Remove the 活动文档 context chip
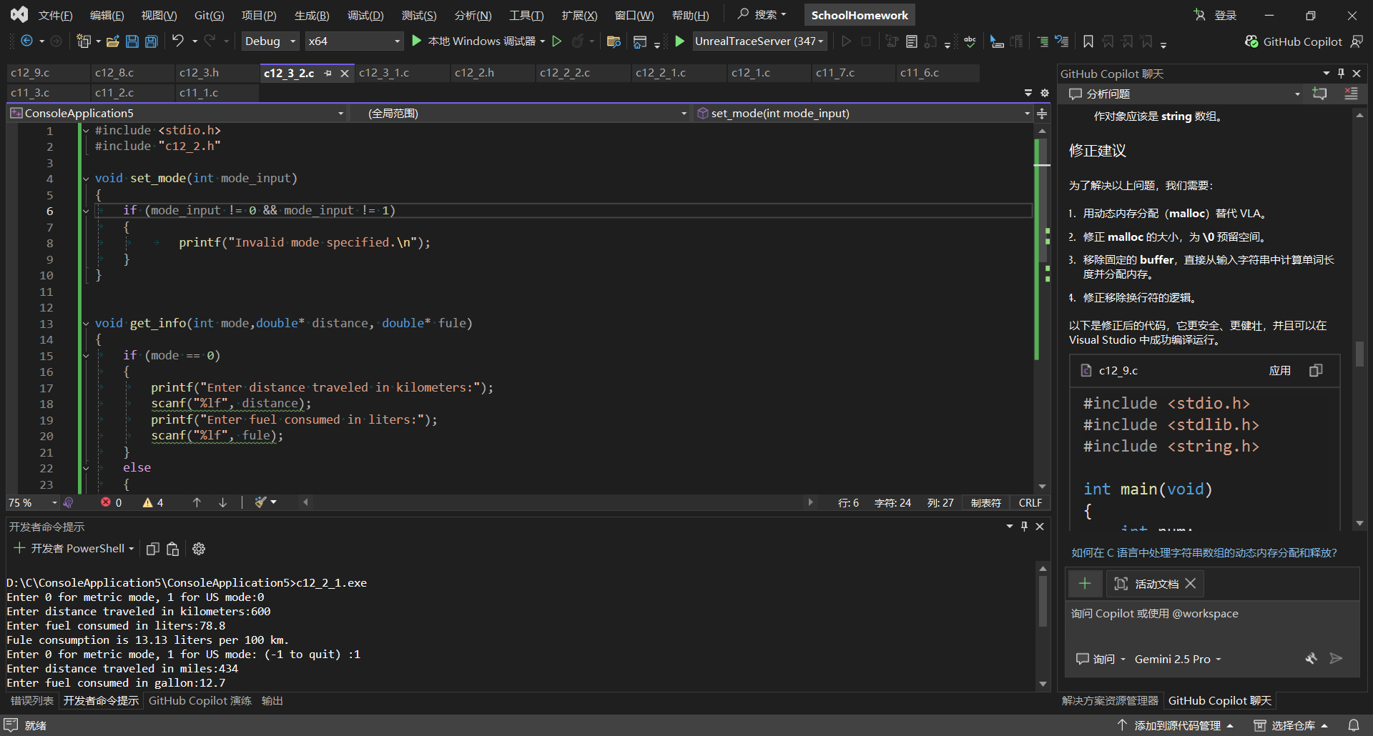This screenshot has height=736, width=1373. (x=1191, y=584)
